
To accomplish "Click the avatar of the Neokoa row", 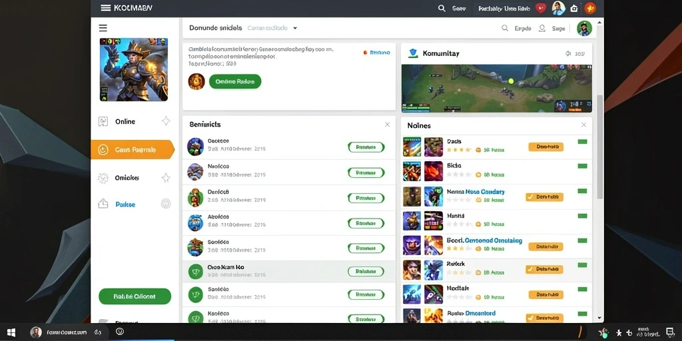I will click(195, 172).
